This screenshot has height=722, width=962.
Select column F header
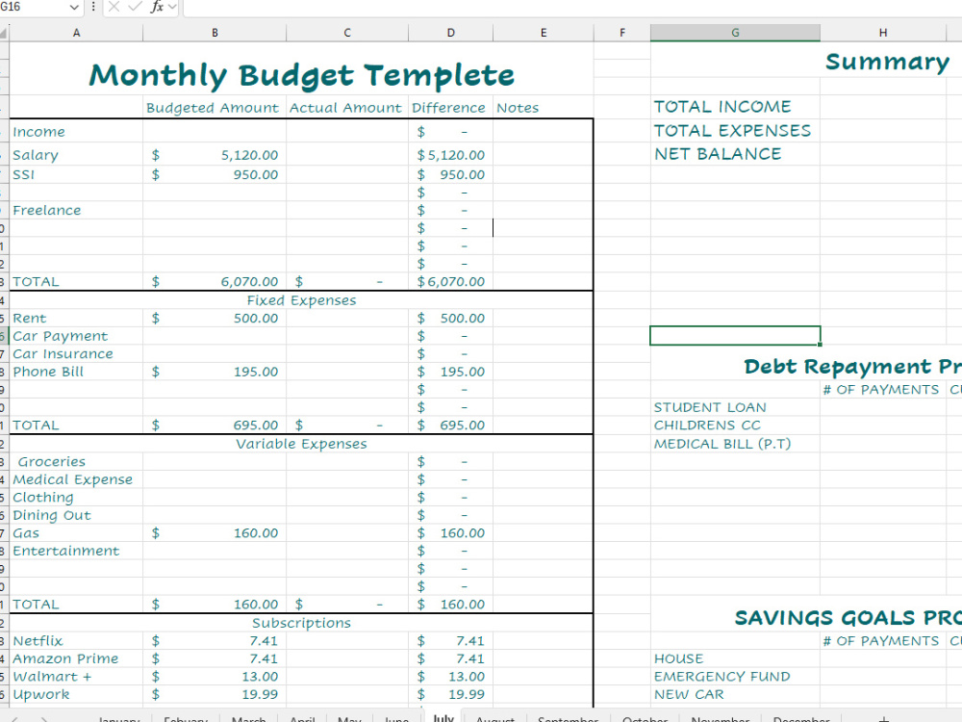coord(622,33)
